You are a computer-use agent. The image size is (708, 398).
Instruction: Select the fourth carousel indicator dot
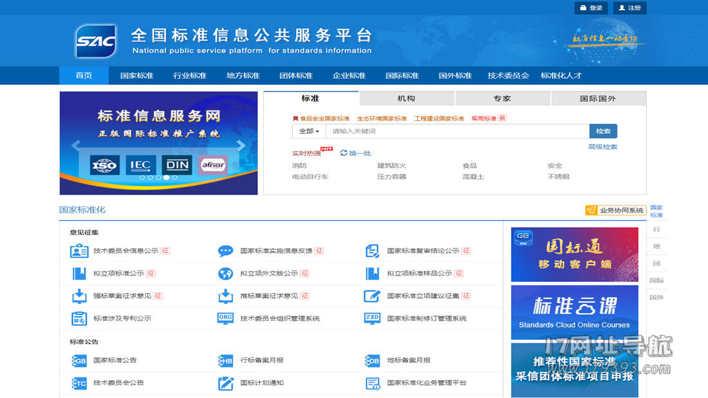[x=166, y=177]
